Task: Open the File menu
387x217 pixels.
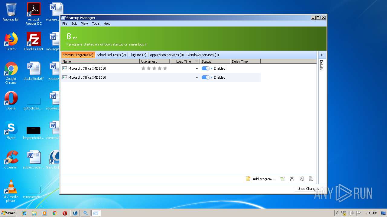Action: point(65,24)
